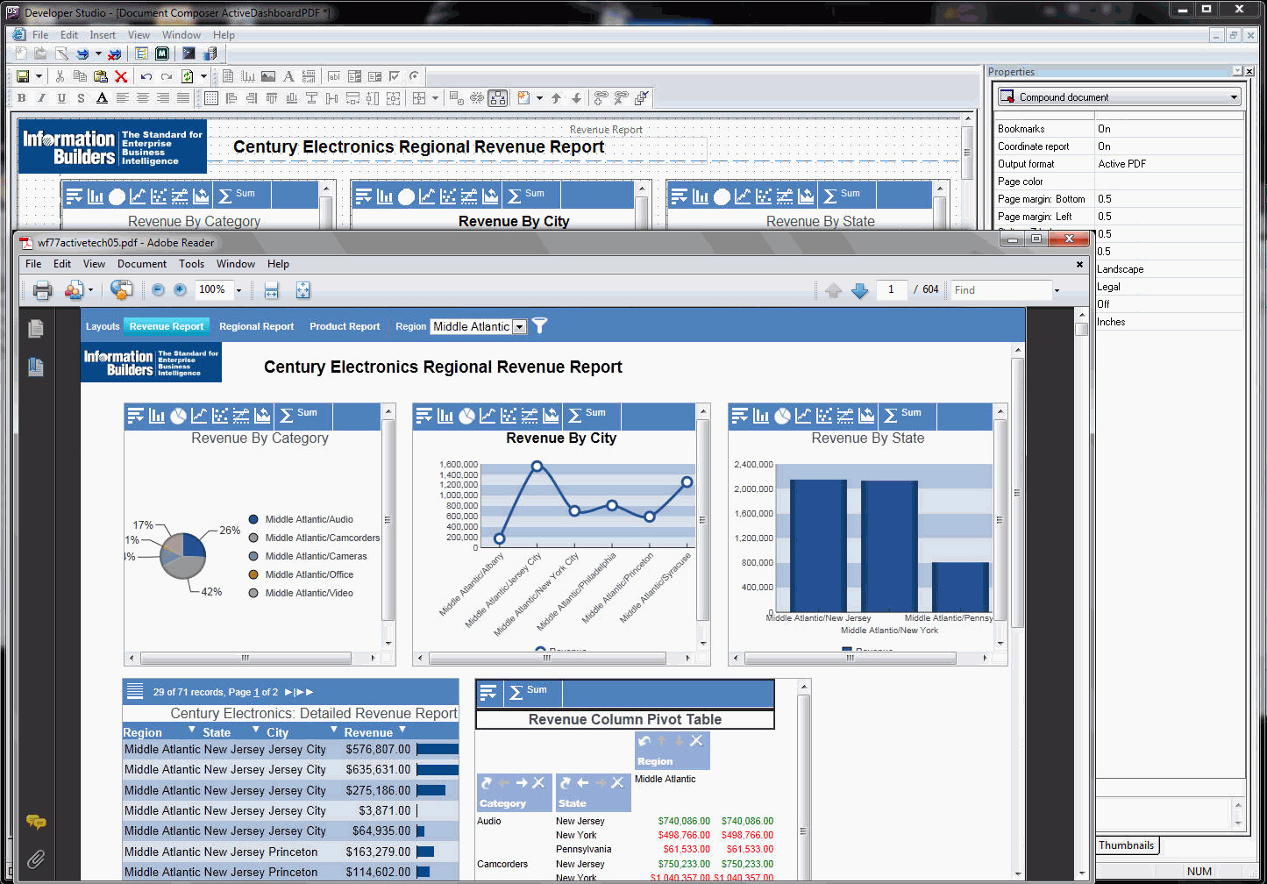This screenshot has height=884, width=1267.
Task: Open the City column header dropdown arrow
Action: coord(333,730)
